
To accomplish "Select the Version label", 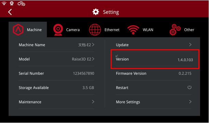I will pyautogui.click(x=122, y=59).
